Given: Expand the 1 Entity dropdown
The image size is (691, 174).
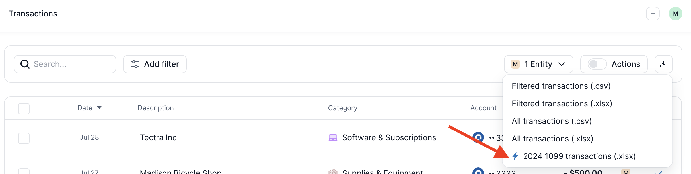Looking at the screenshot, I should tap(538, 64).
